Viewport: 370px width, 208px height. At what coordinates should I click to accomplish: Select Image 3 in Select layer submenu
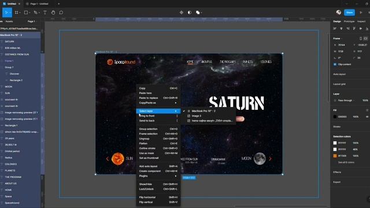pyautogui.click(x=208, y=116)
